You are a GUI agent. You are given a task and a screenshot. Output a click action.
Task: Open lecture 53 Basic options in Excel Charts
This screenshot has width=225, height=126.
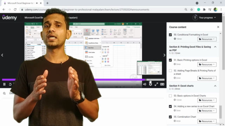pos(190,96)
